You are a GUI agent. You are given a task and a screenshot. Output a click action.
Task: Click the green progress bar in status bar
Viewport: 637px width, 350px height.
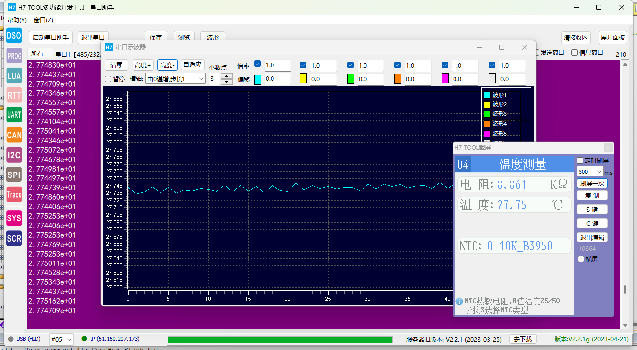(279, 340)
